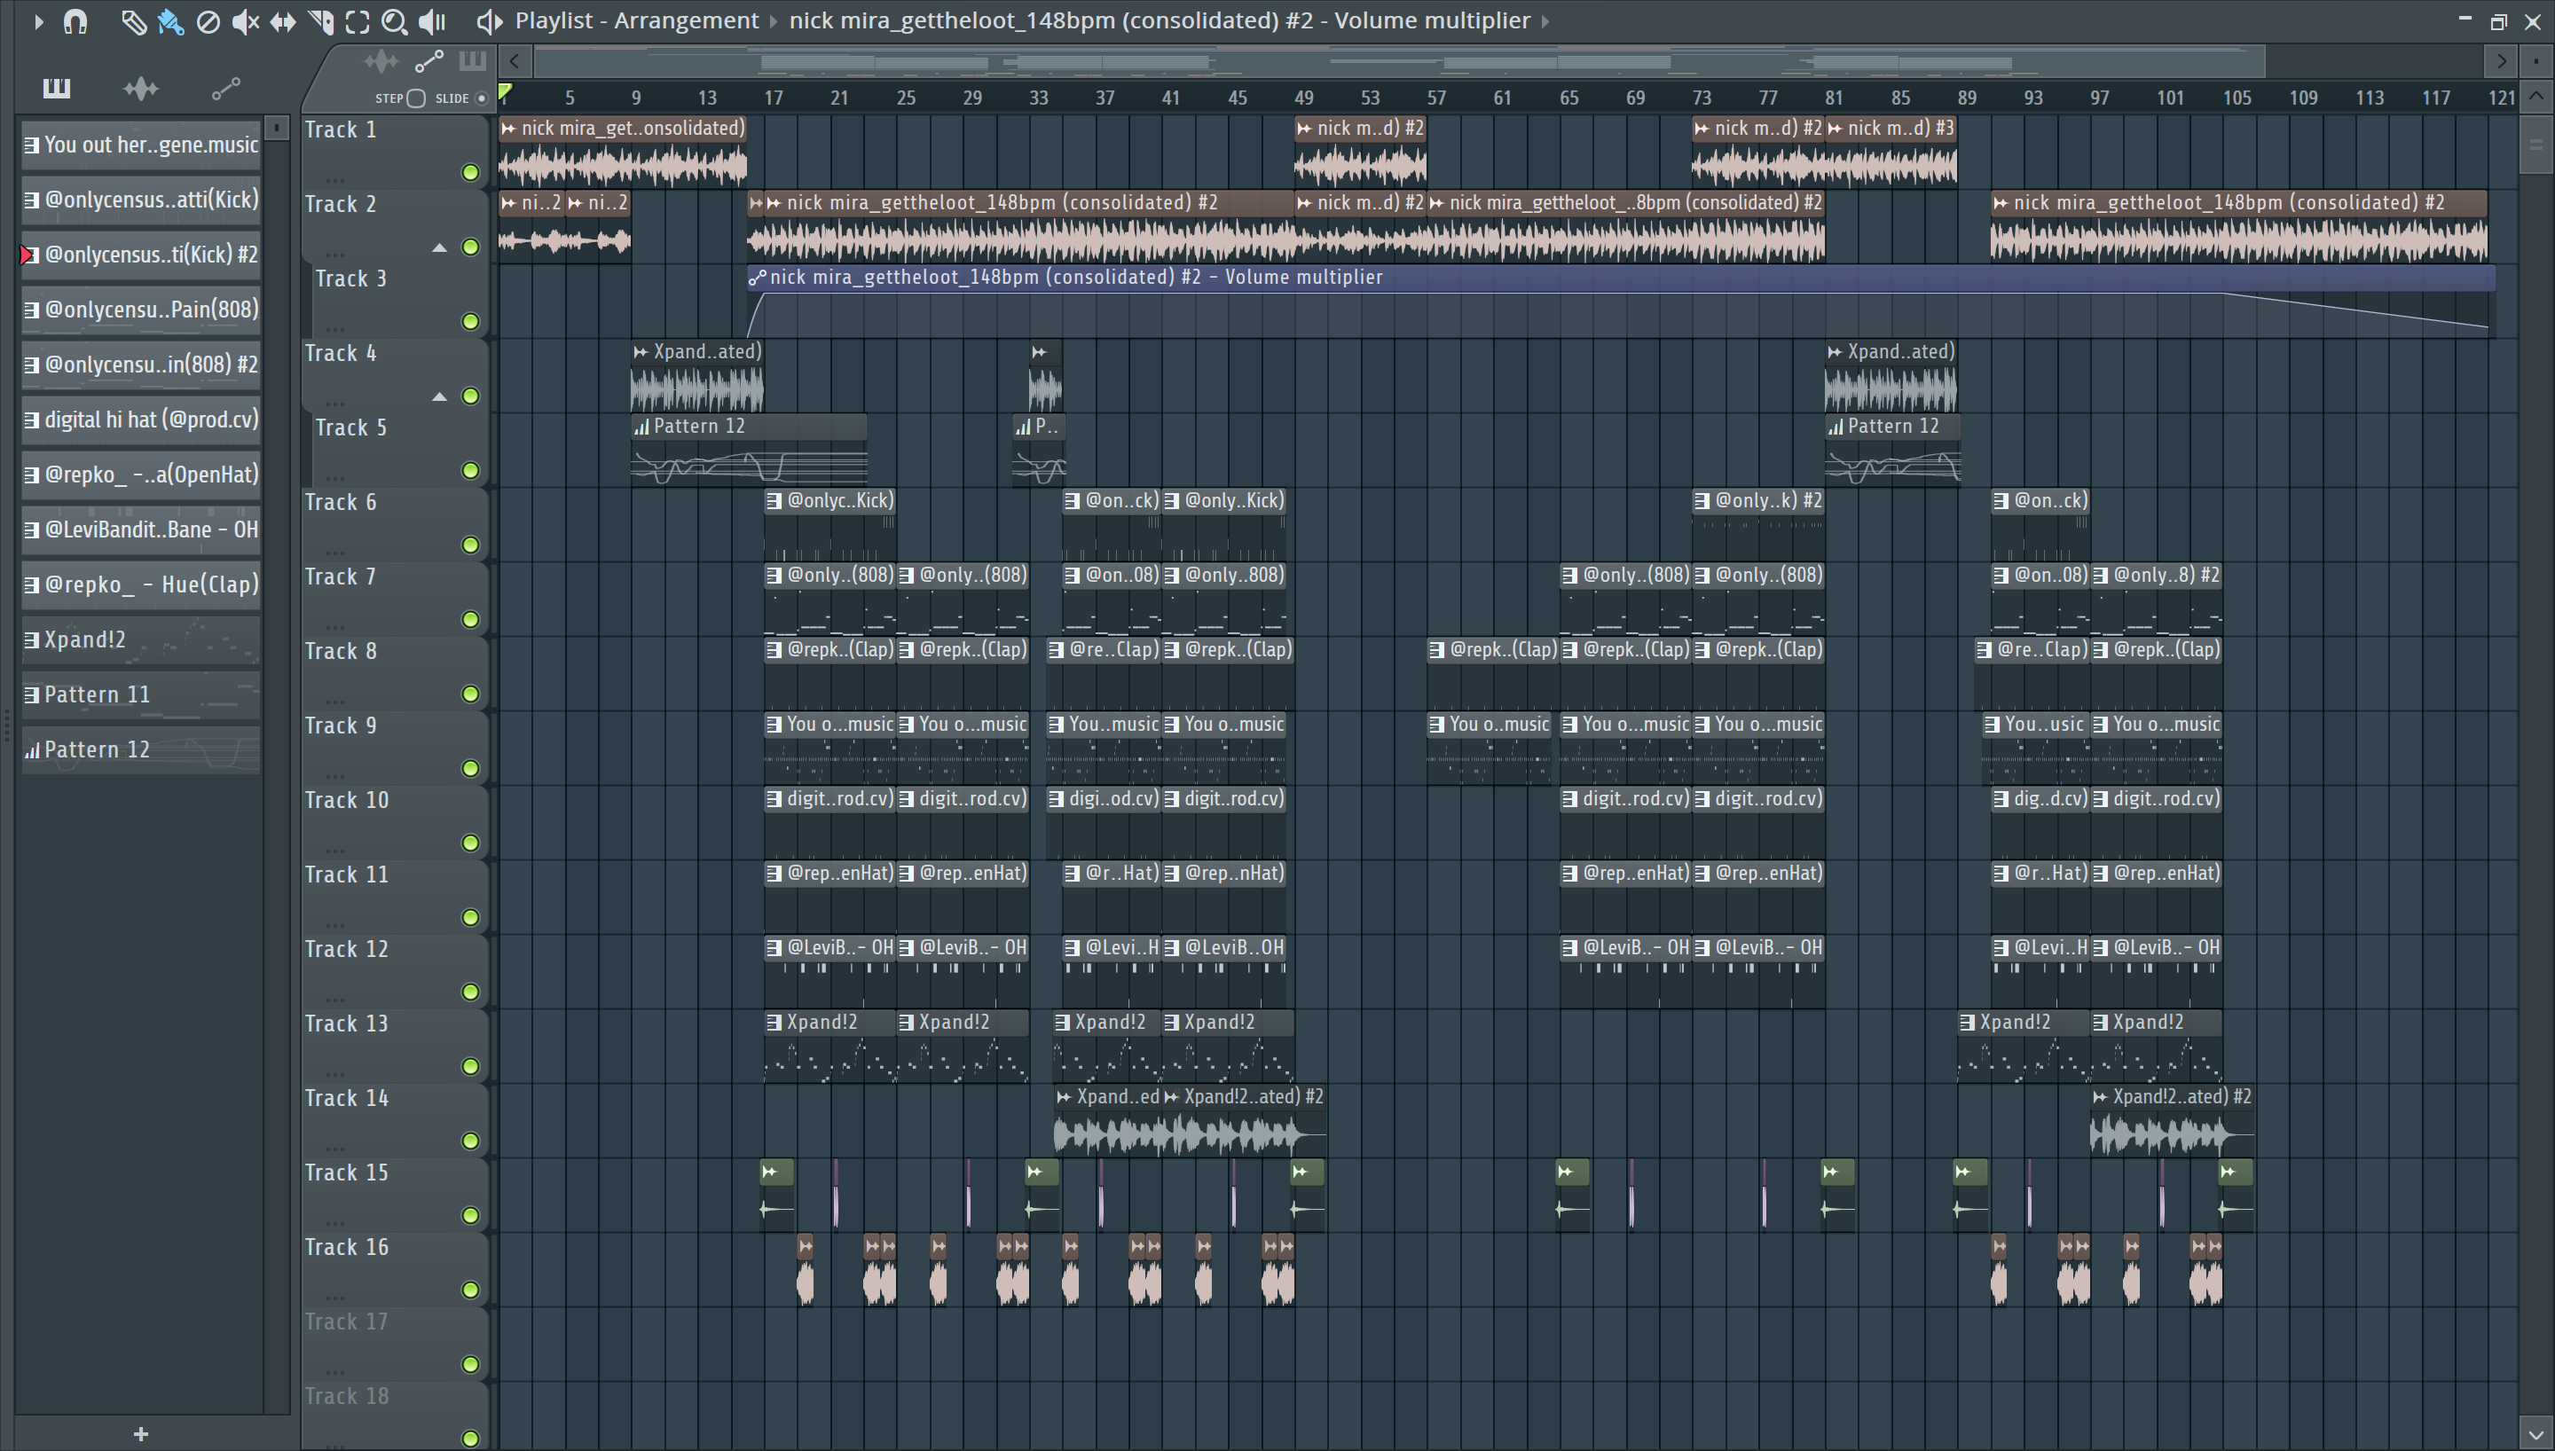Show audio clips in picker panel
Viewport: 2555px width, 1451px height.
point(140,89)
